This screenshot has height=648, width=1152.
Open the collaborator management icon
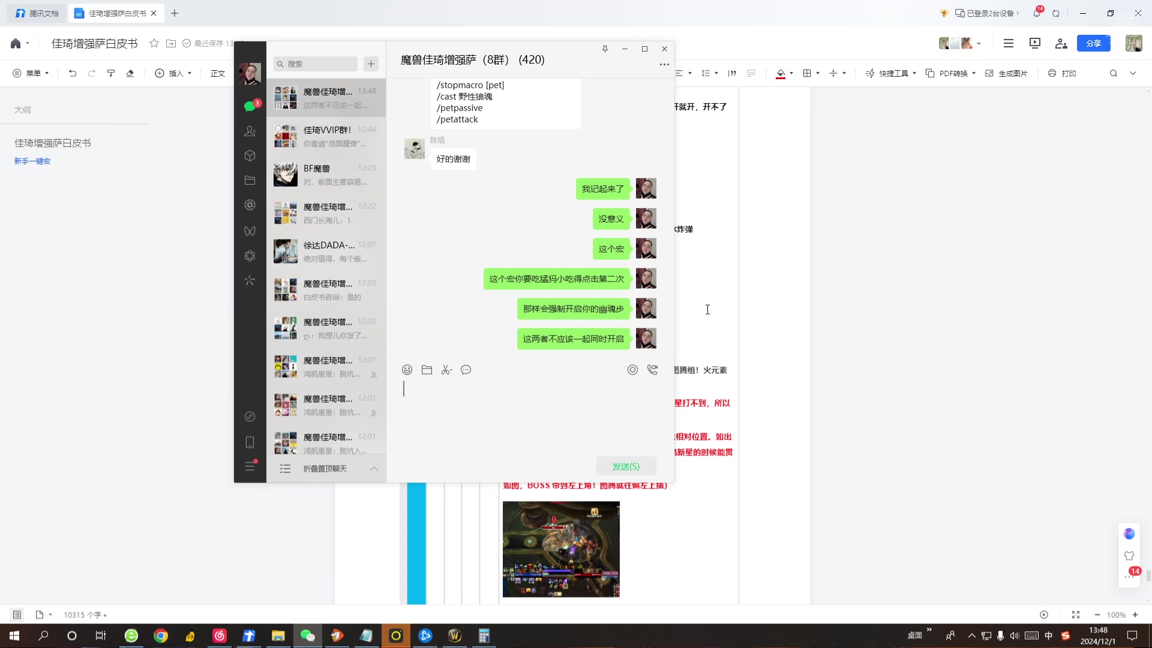[1061, 43]
